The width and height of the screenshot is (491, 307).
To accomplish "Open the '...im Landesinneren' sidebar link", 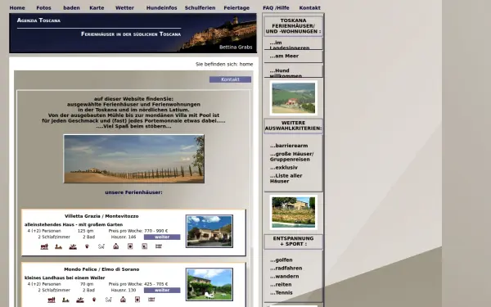I will [x=290, y=45].
